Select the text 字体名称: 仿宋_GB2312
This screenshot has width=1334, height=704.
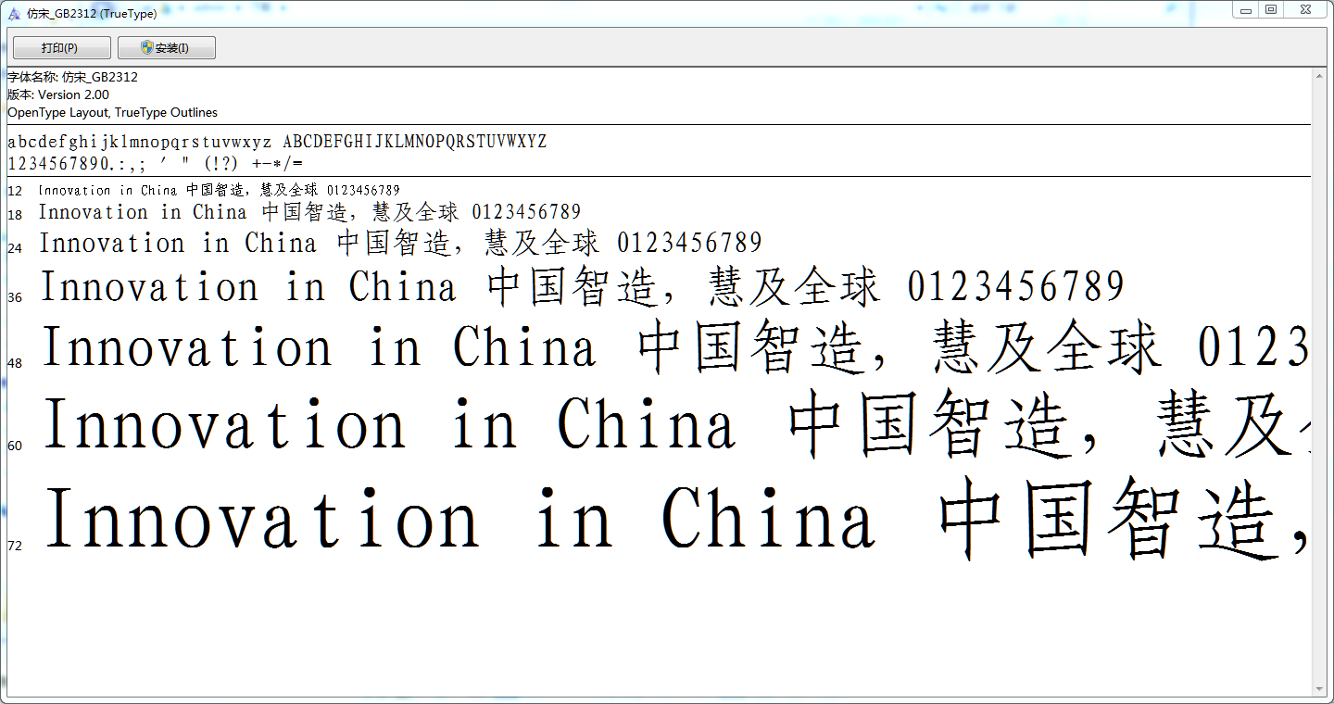(x=72, y=77)
